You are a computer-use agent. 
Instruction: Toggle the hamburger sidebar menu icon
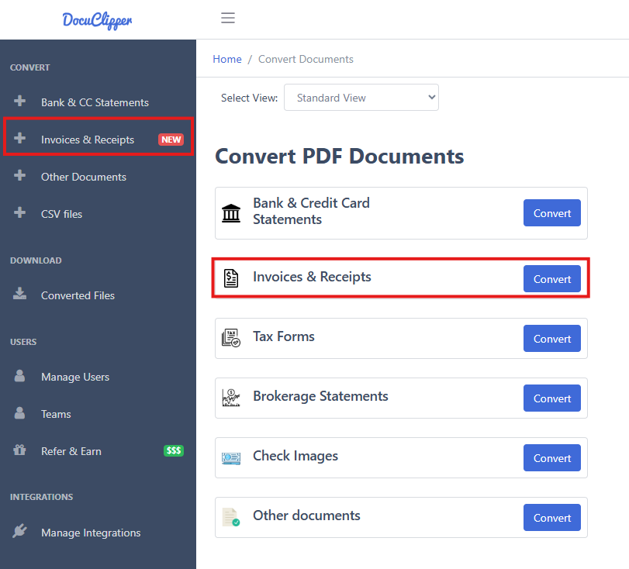tap(228, 18)
